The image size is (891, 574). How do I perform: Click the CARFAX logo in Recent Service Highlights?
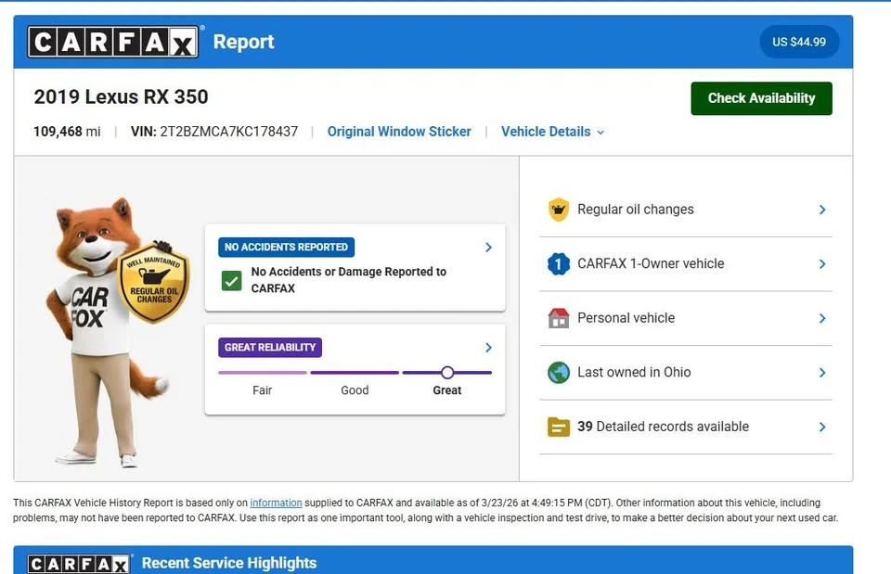click(79, 564)
